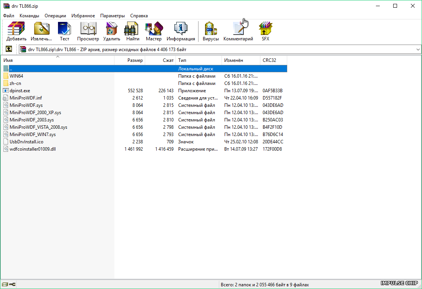Click the date 'Вт 14.07.09 13:27'
This screenshot has height=289, width=422.
coord(241,149)
